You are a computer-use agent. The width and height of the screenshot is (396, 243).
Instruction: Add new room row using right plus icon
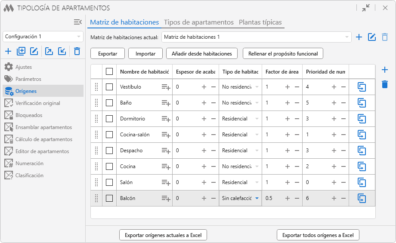[385, 70]
